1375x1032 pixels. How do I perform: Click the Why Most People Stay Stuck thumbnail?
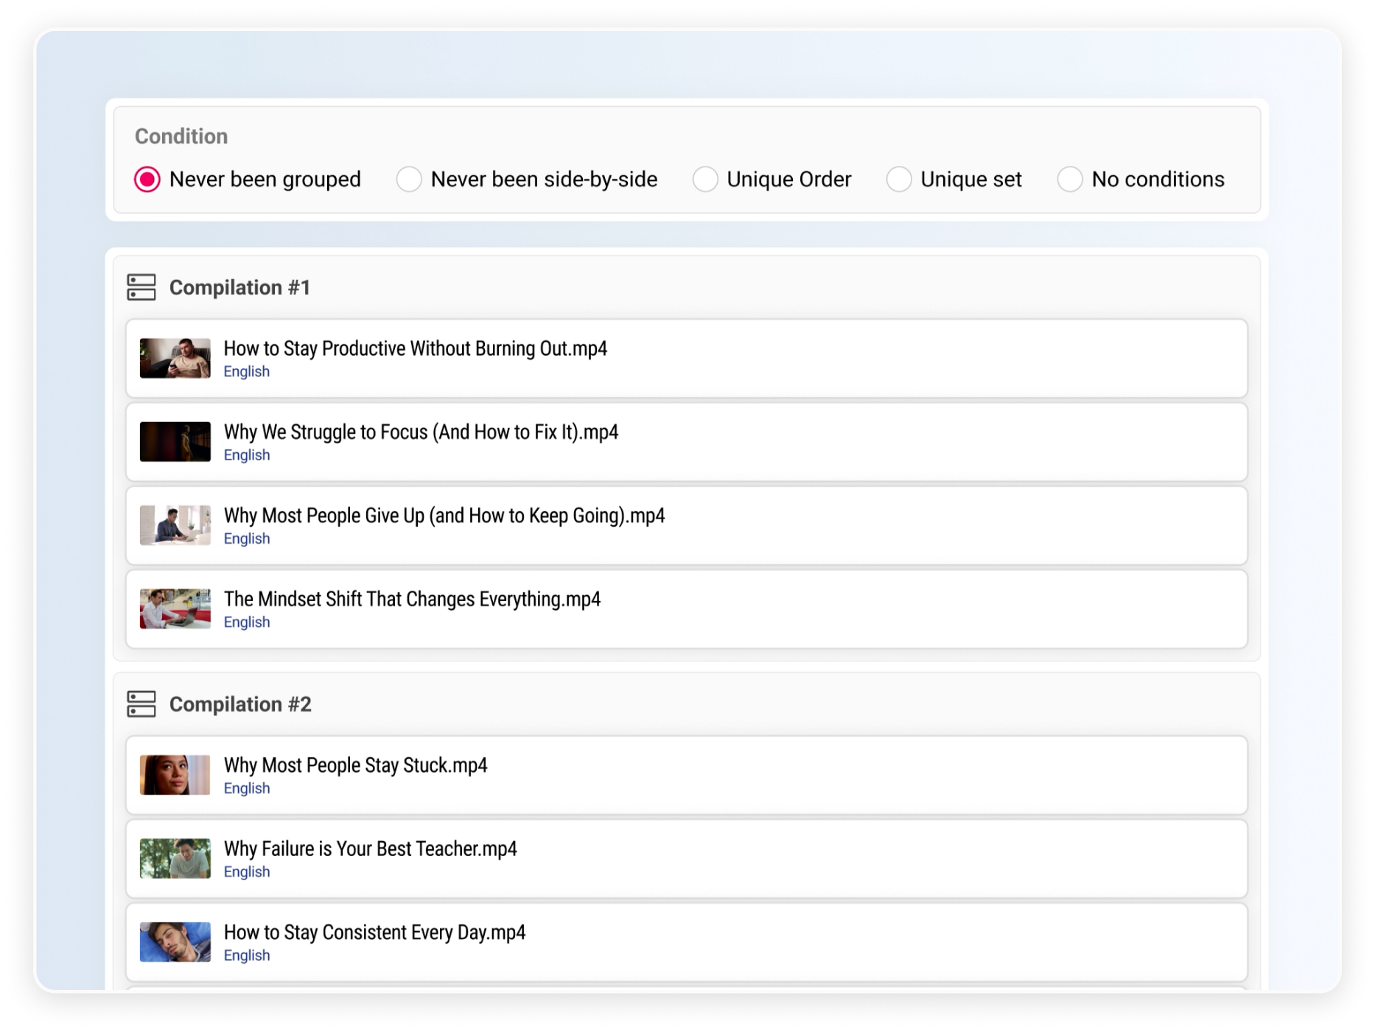click(175, 775)
